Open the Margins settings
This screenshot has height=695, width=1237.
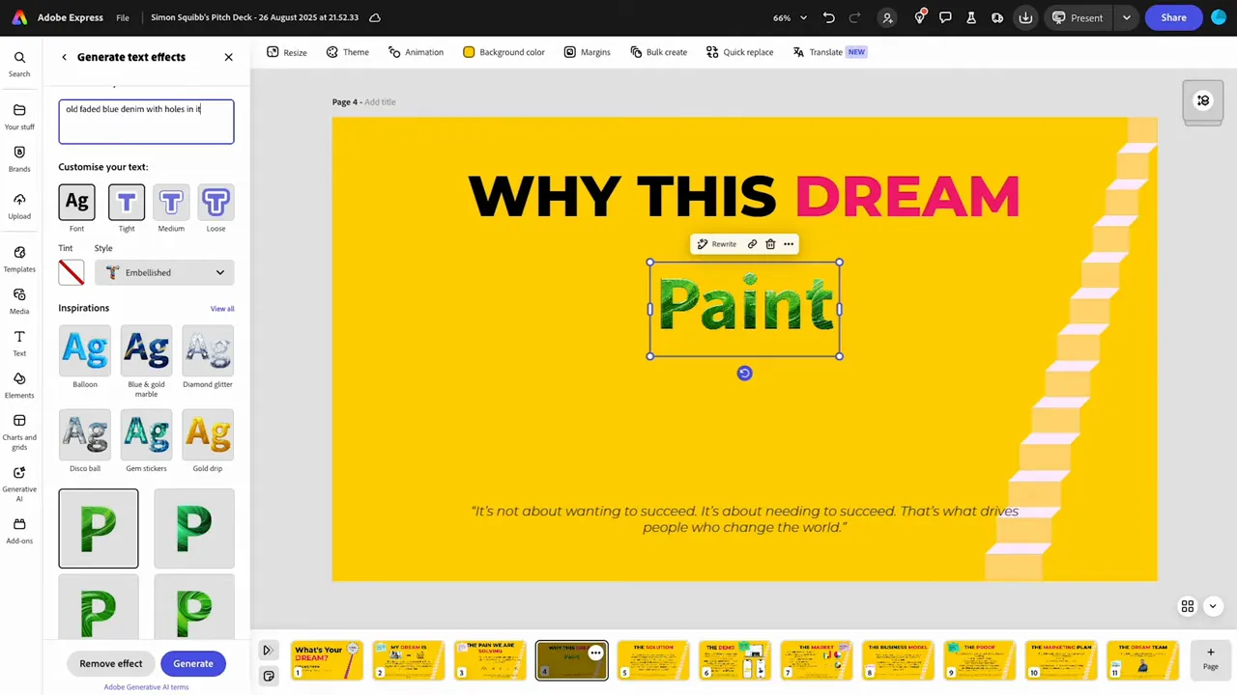pyautogui.click(x=587, y=52)
